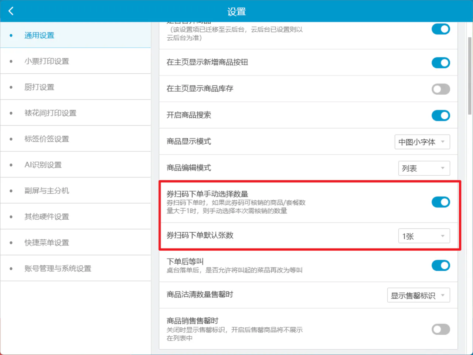This screenshot has height=355, width=473.
Task: Toggle 在主页显示新增商品按钮 switch
Action: click(440, 63)
